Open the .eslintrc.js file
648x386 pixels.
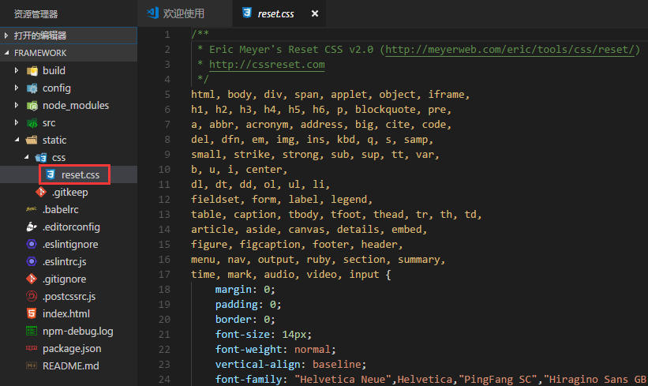tap(64, 261)
